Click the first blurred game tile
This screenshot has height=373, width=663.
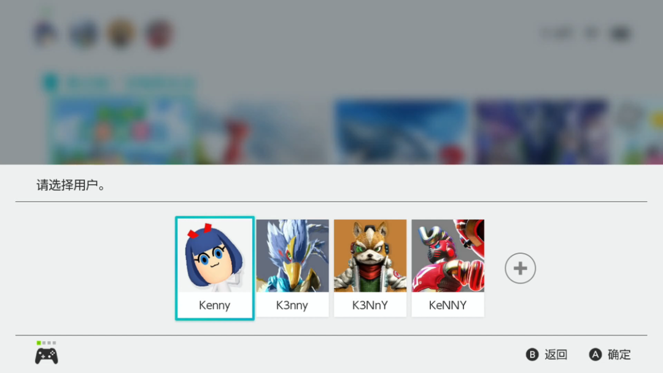pos(123,131)
